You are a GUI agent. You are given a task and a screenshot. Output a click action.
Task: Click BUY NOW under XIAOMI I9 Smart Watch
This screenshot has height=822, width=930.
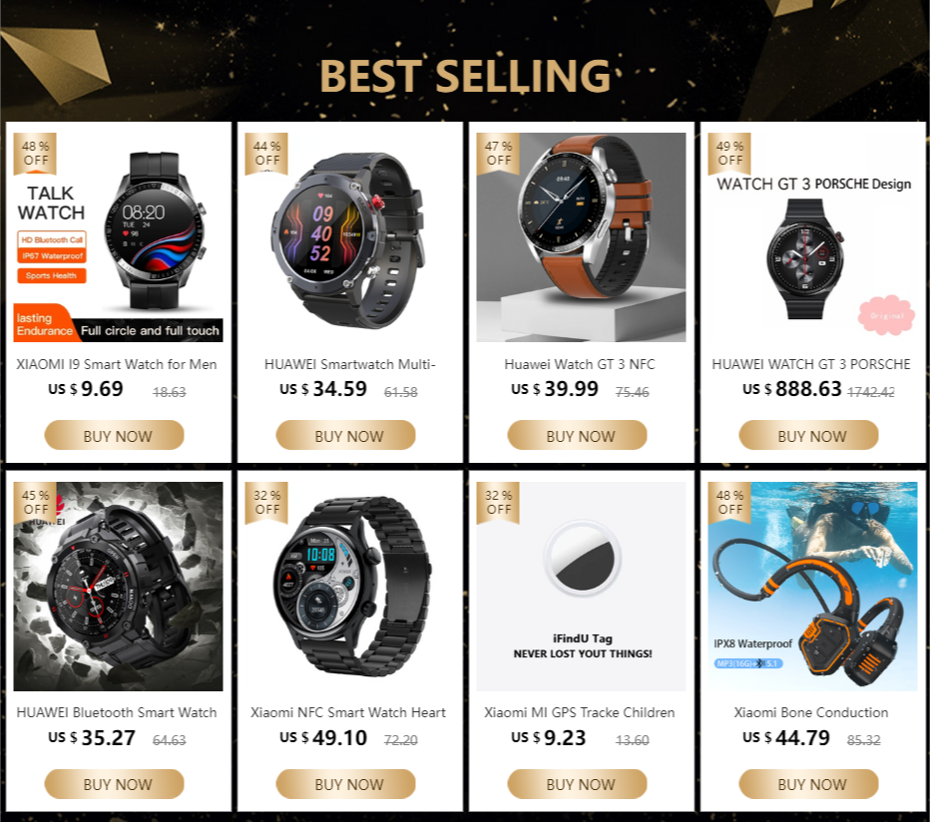click(x=115, y=436)
